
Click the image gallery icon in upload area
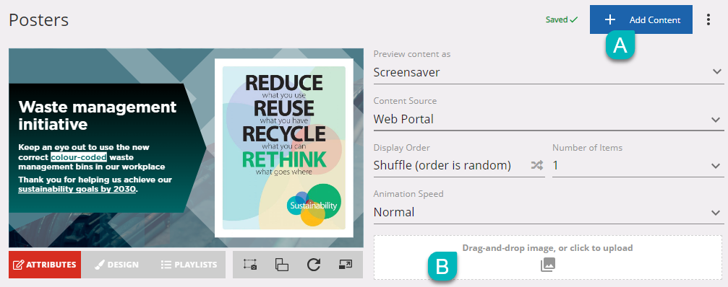[548, 265]
